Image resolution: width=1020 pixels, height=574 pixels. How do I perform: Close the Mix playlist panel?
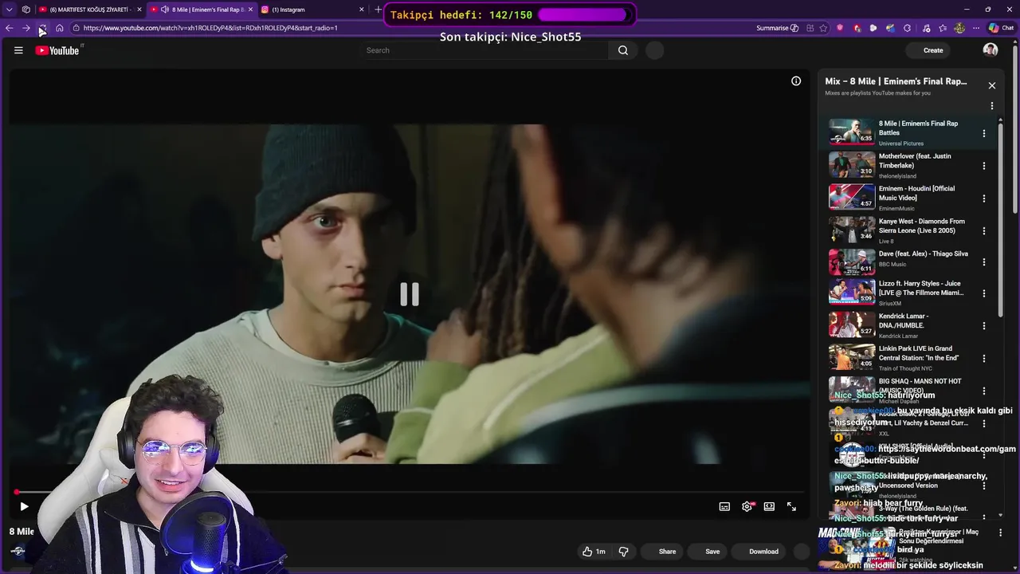(992, 85)
